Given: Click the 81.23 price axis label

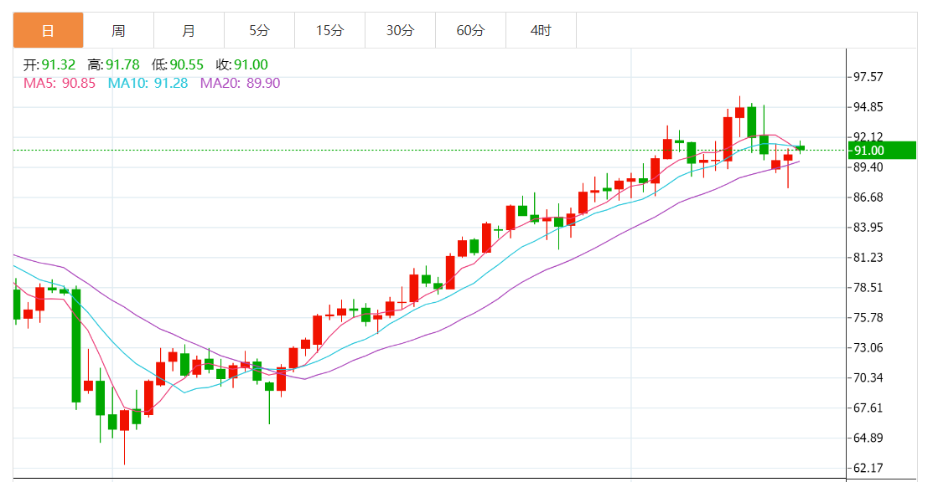Looking at the screenshot, I should pos(868,258).
